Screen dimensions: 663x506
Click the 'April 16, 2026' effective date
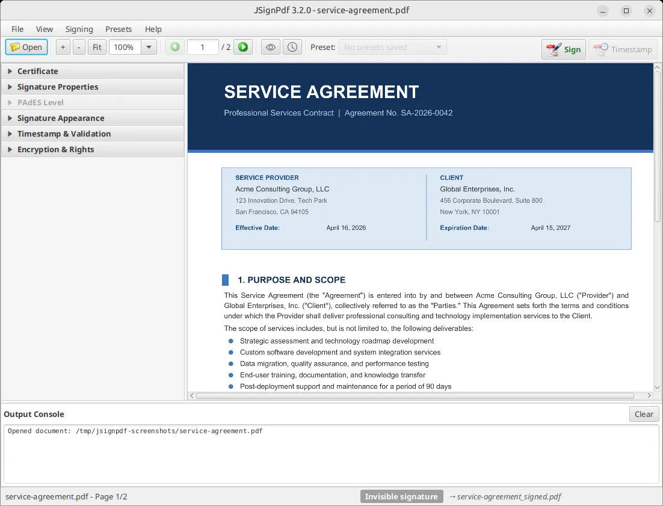tap(346, 227)
